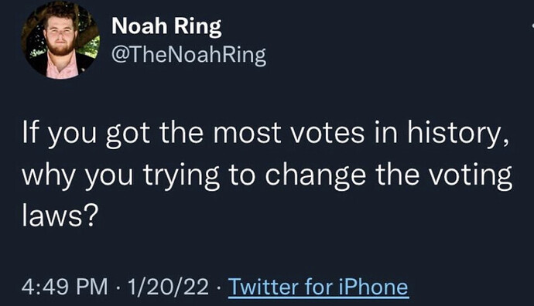Click the word 'If' starting the tweet
The width and height of the screenshot is (534, 306).
(29, 132)
